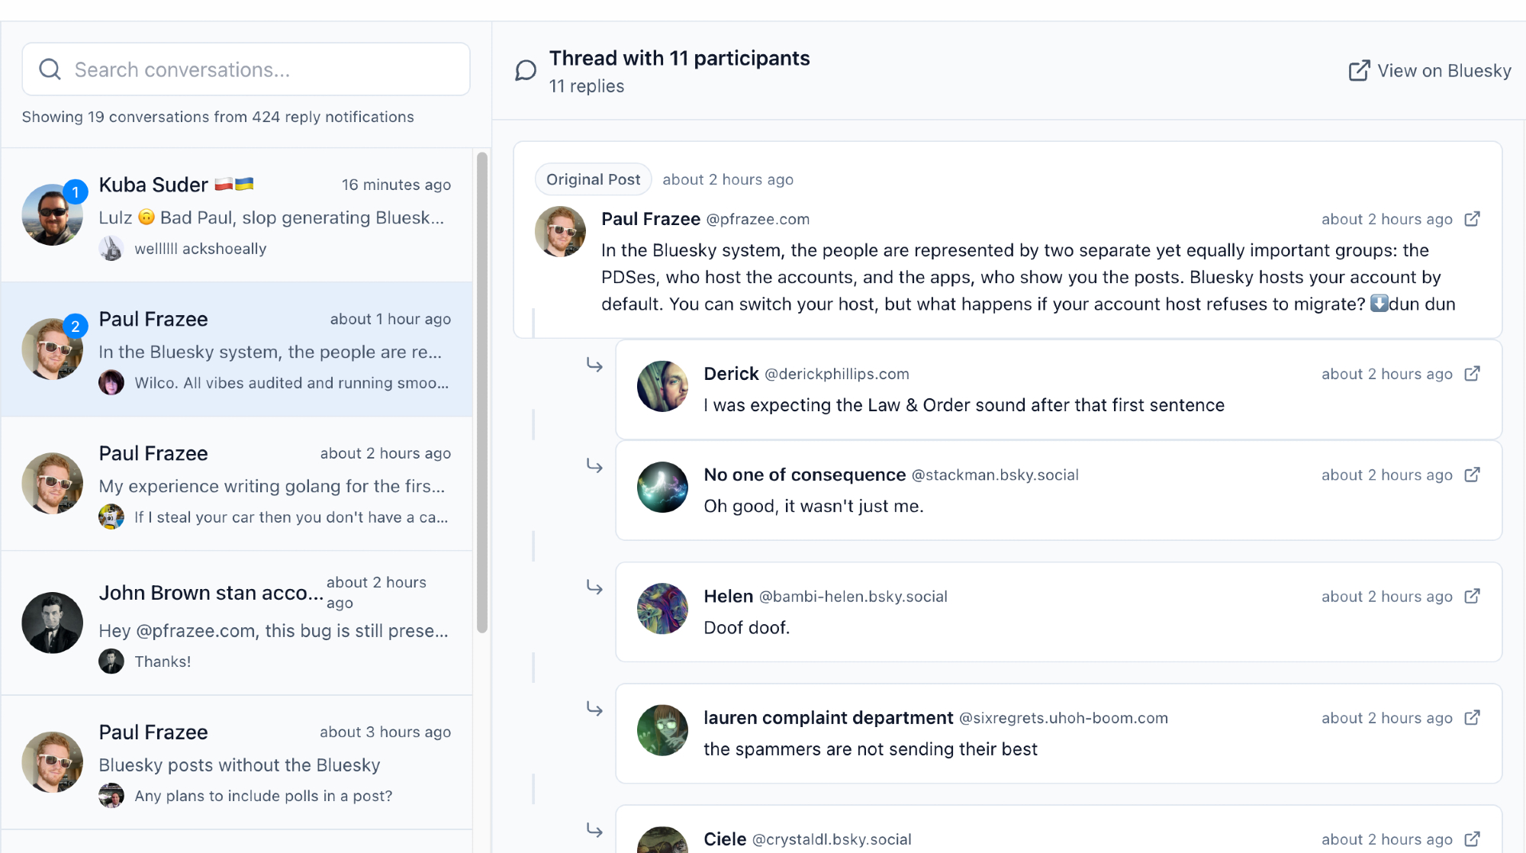1526x853 pixels.
Task: Click Derick's profile avatar
Action: coord(662,387)
